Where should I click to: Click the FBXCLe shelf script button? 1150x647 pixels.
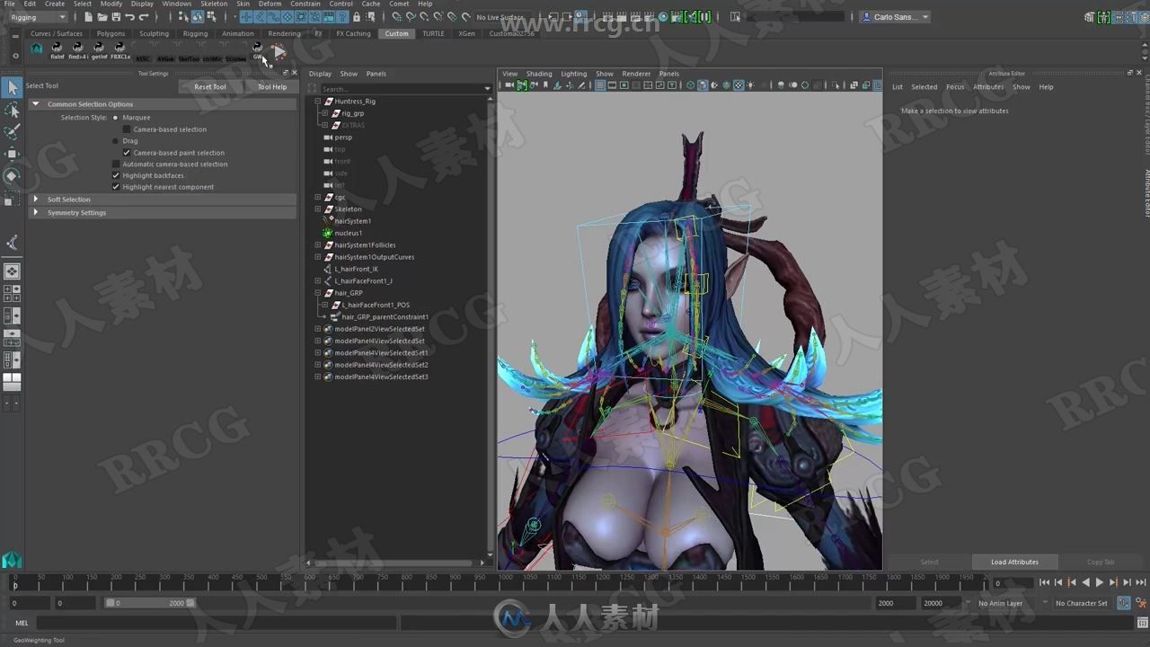point(120,50)
